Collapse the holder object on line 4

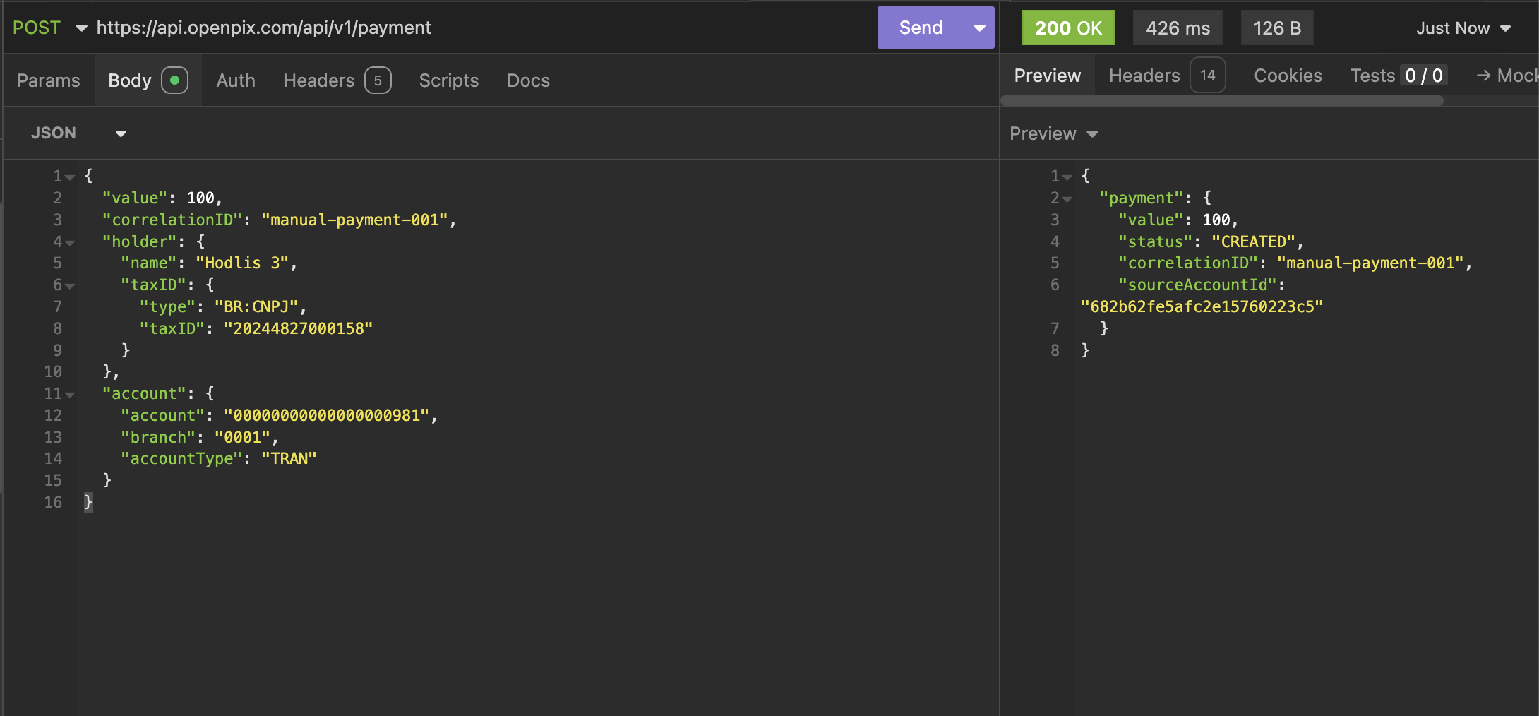70,243
